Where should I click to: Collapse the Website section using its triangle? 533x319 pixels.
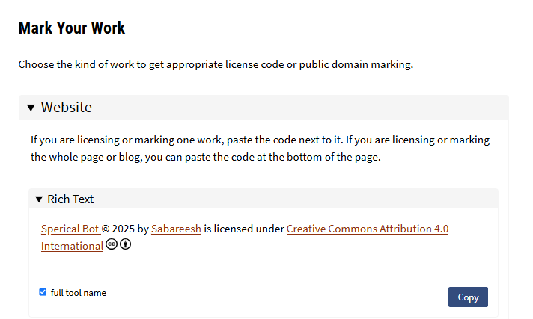coord(31,108)
